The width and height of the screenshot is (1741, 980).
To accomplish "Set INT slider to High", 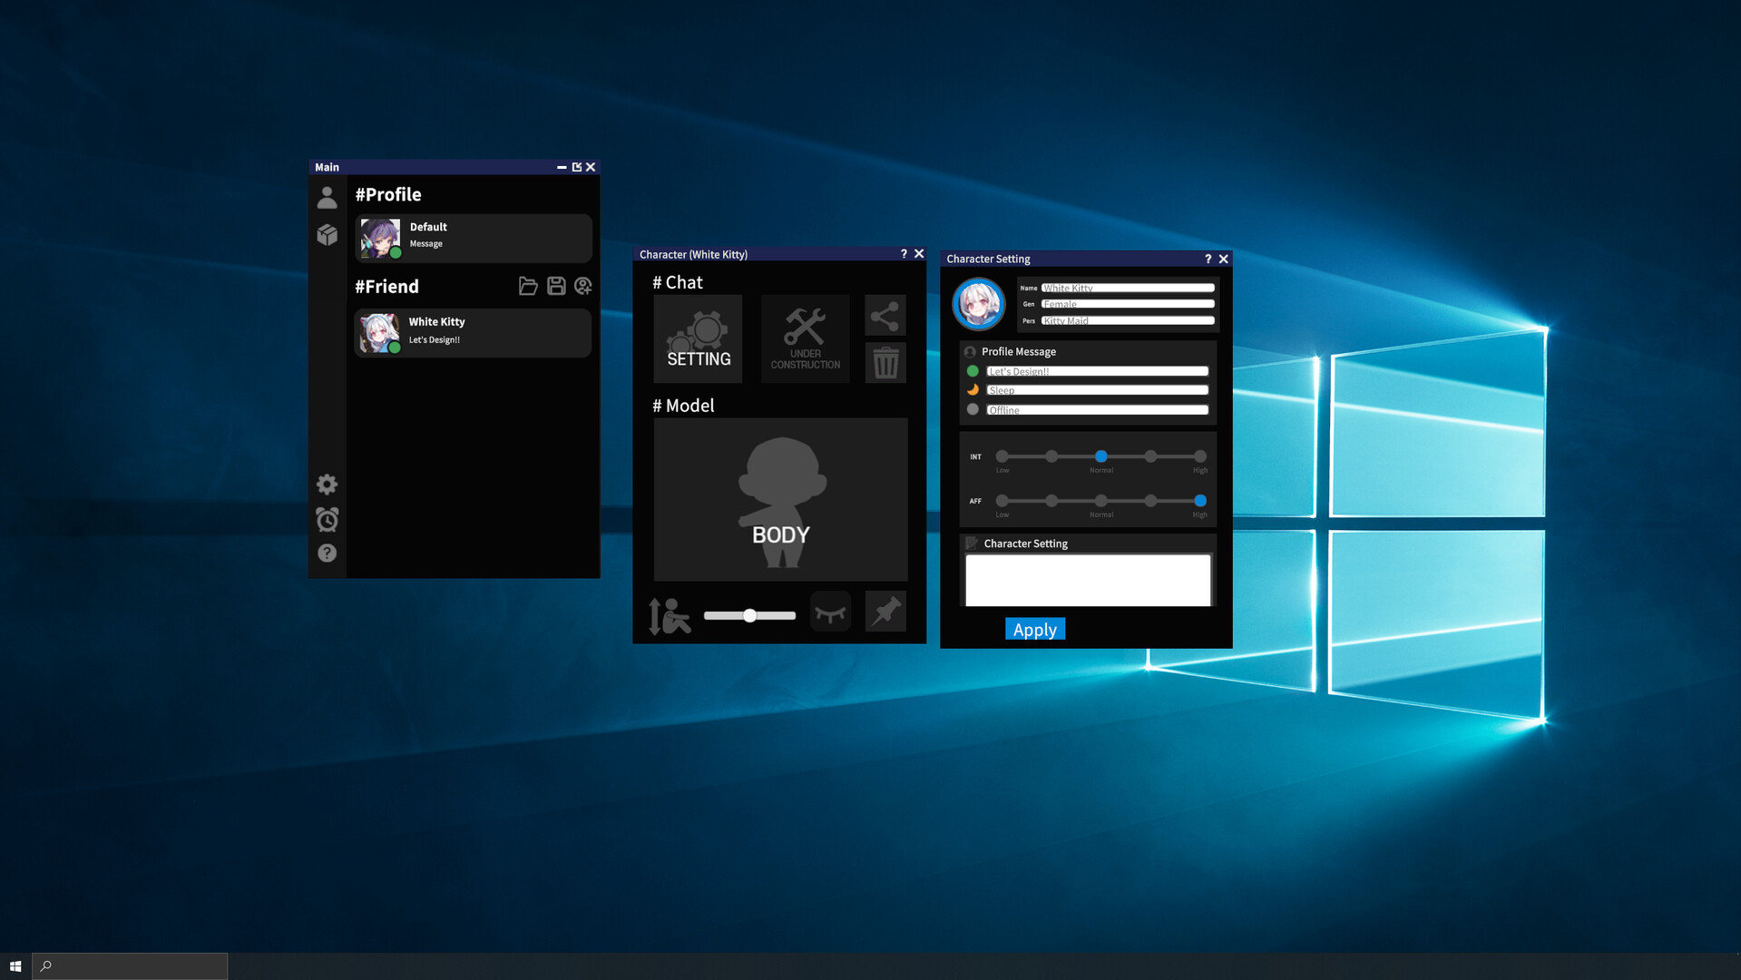I will click(x=1200, y=456).
